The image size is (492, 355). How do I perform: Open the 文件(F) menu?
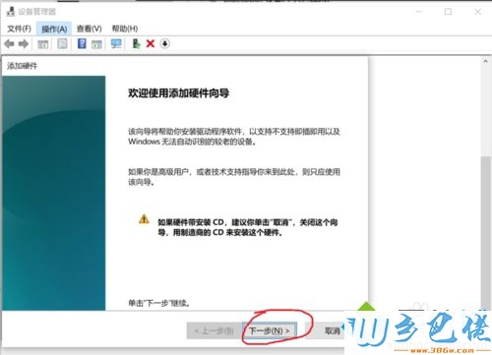point(20,29)
